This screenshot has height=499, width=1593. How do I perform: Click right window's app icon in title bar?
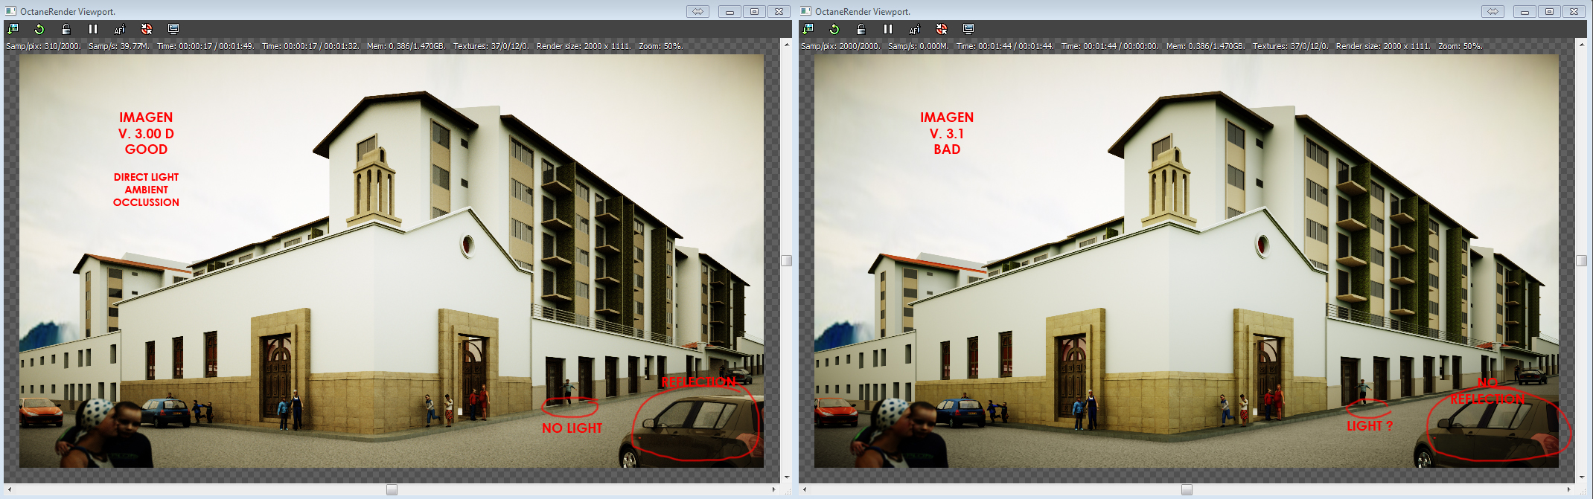[x=806, y=11]
